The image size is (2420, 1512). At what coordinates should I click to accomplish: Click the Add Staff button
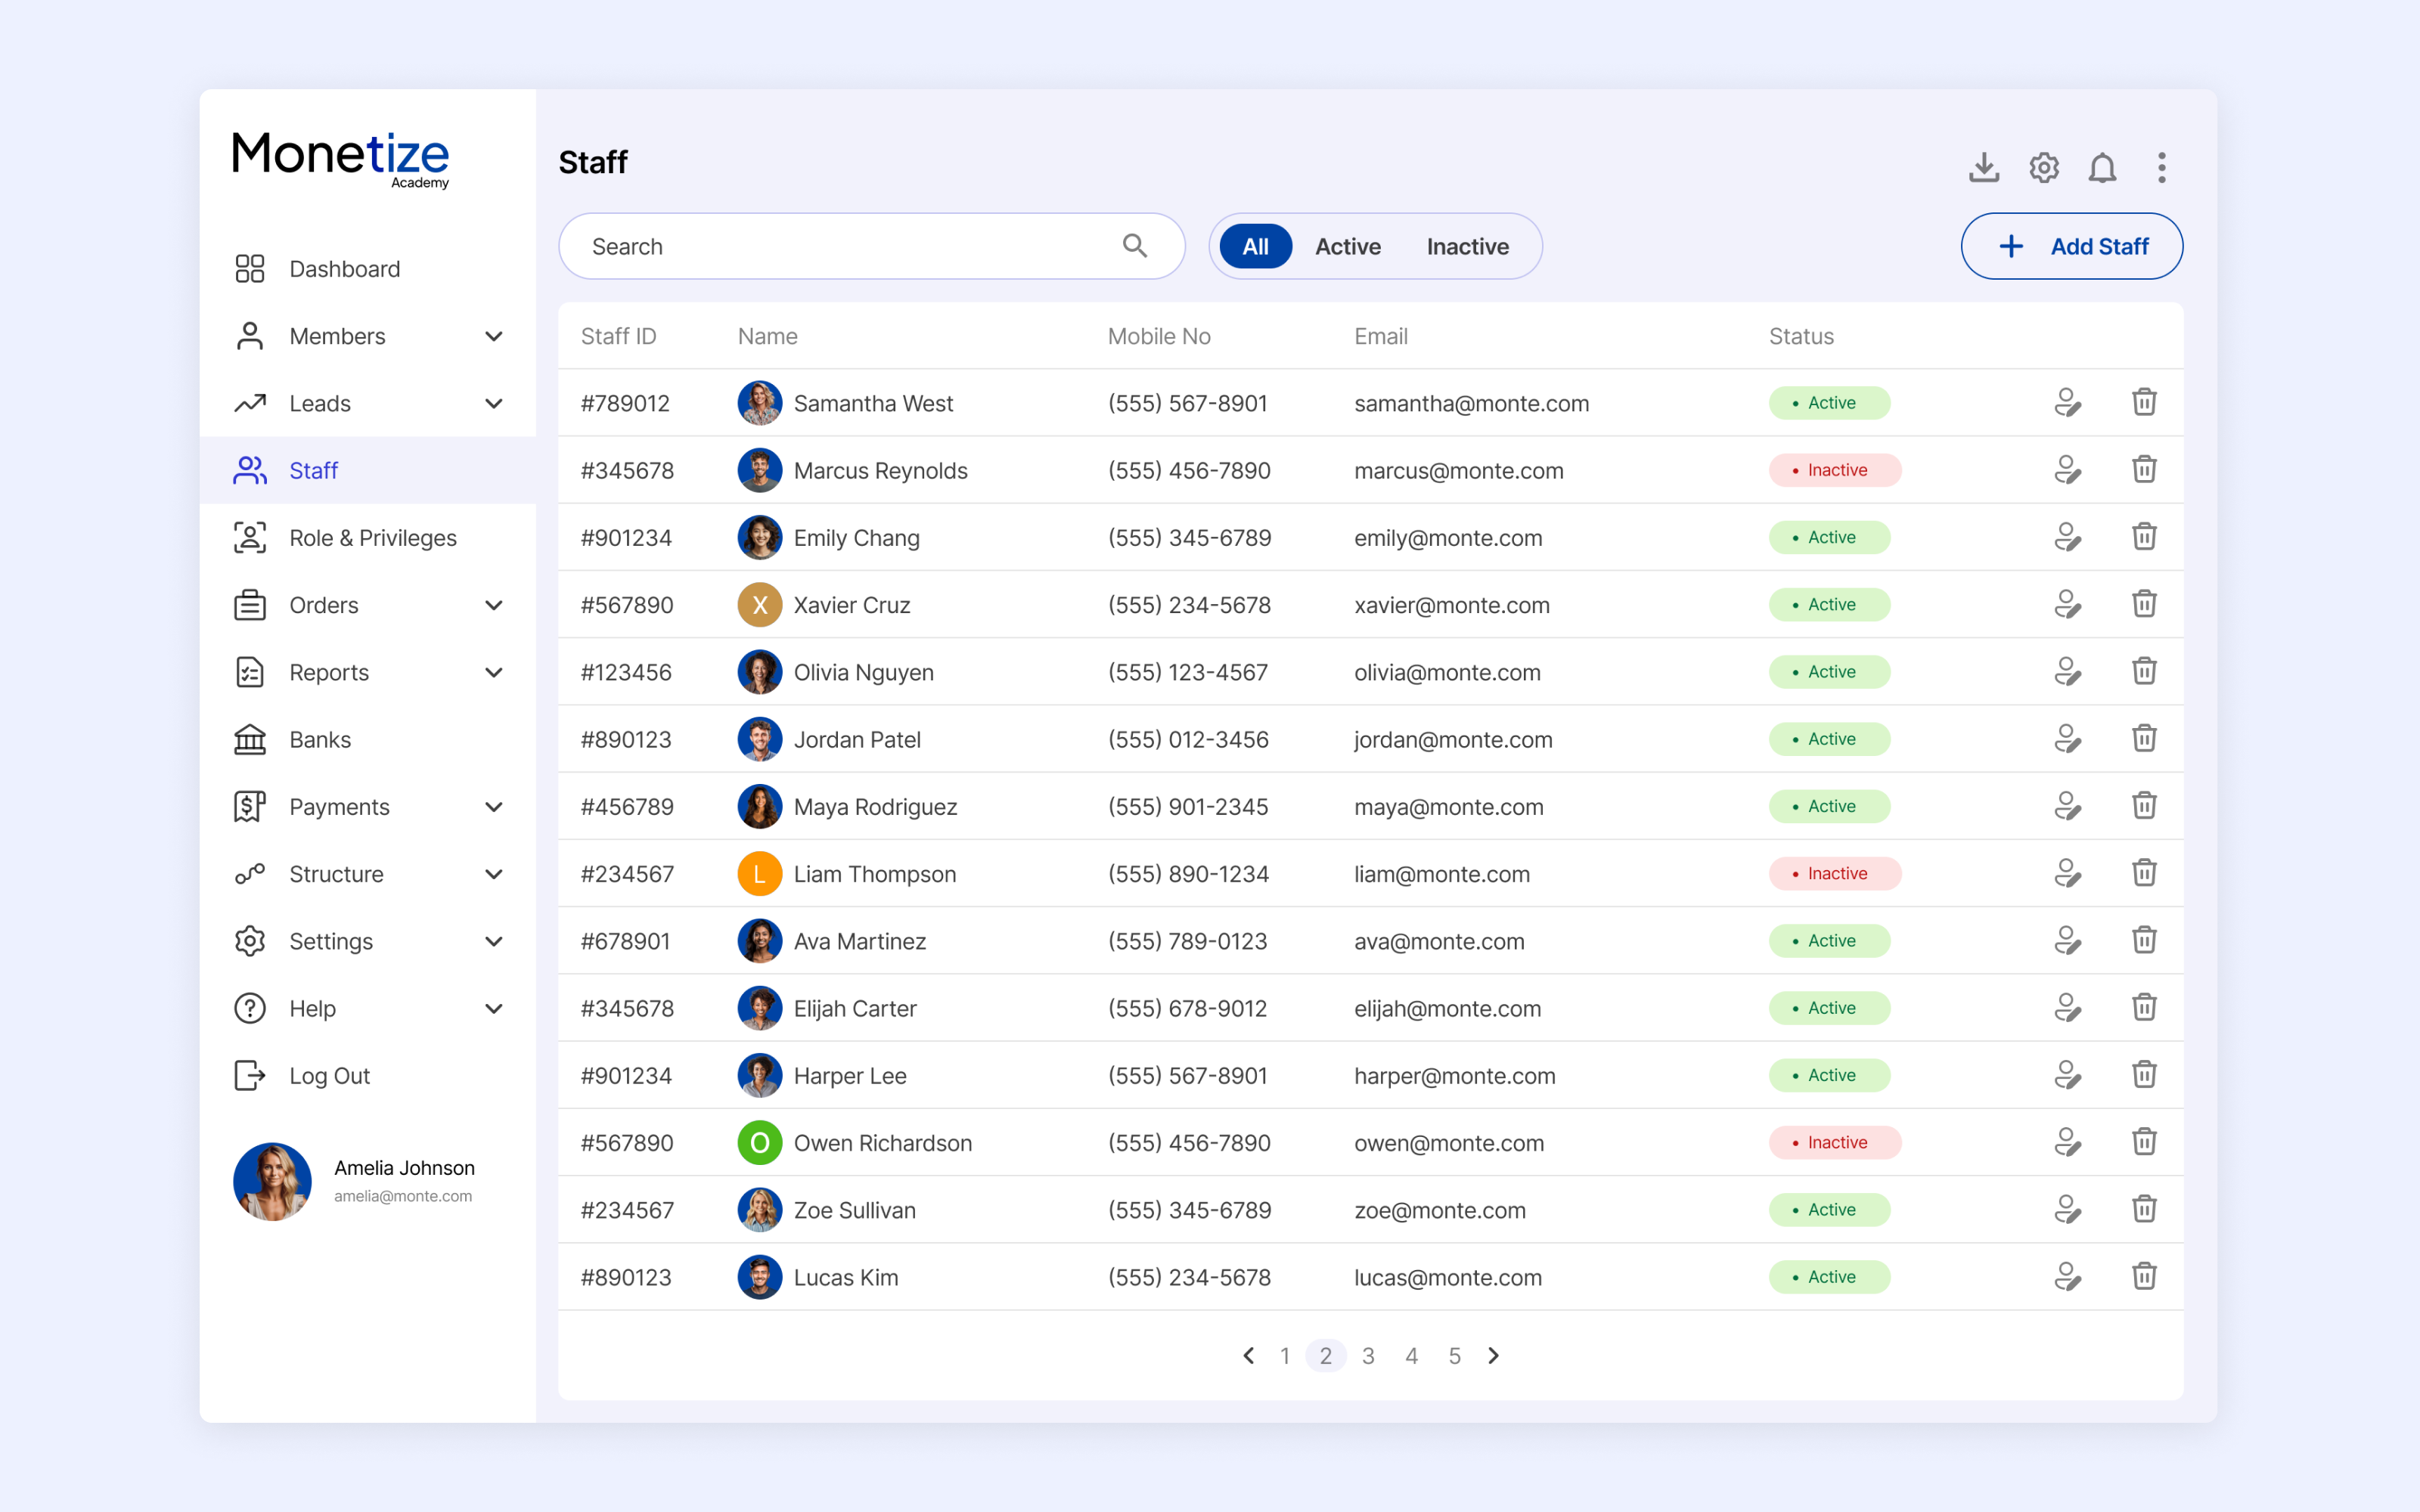(x=2071, y=246)
